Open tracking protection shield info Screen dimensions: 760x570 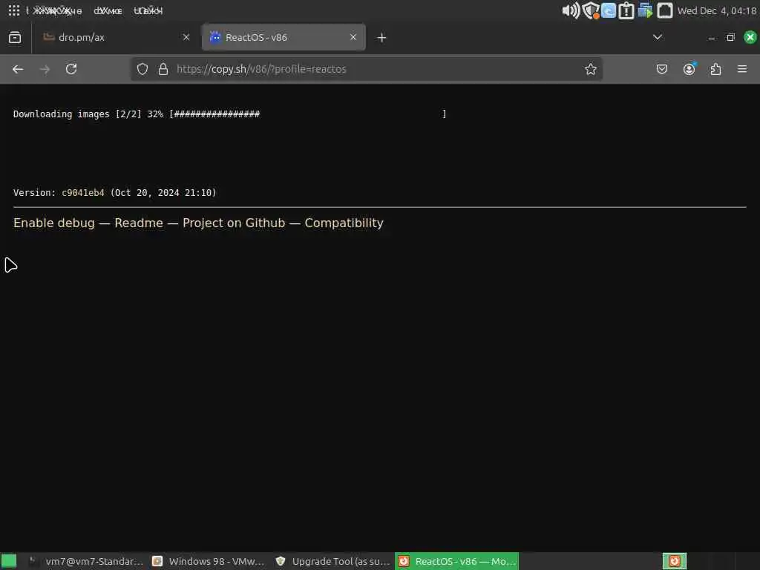[x=142, y=69]
